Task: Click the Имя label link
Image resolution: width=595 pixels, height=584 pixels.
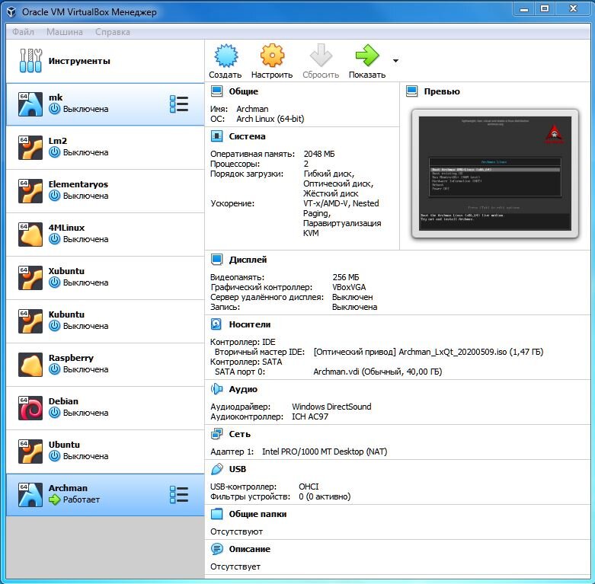Action: tap(219, 109)
